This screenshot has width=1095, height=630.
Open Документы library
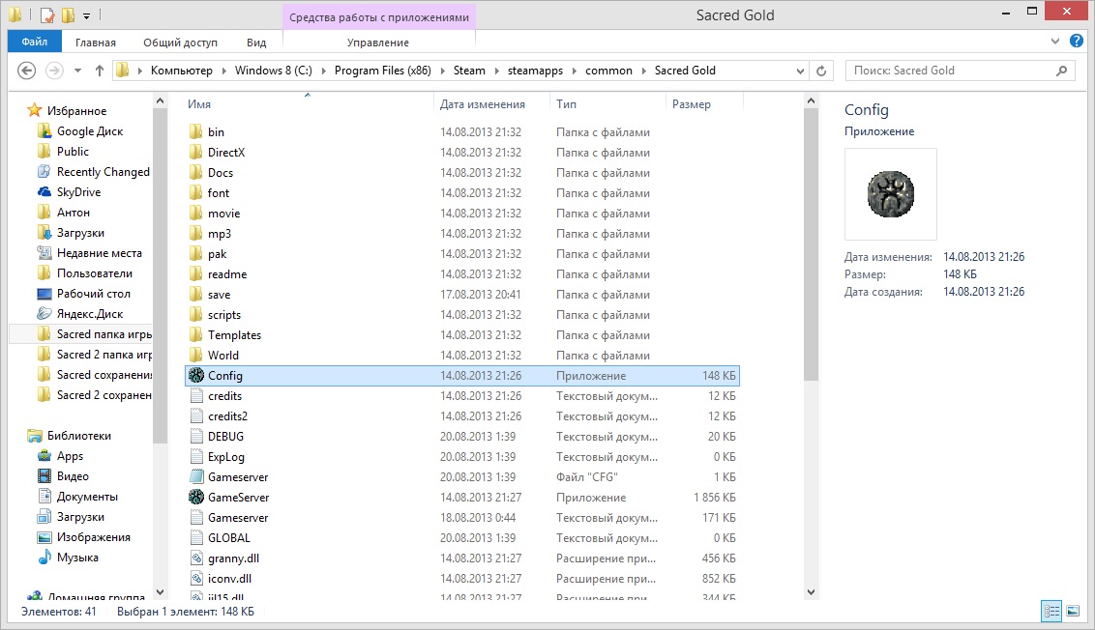click(87, 497)
